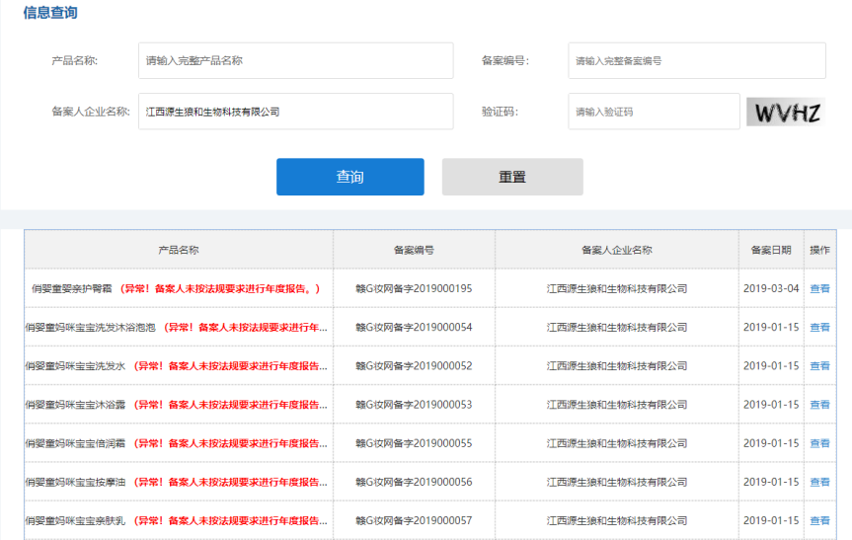This screenshot has width=852, height=540.
Task: Open 查看 link for record 2019000052
Action: pos(819,366)
